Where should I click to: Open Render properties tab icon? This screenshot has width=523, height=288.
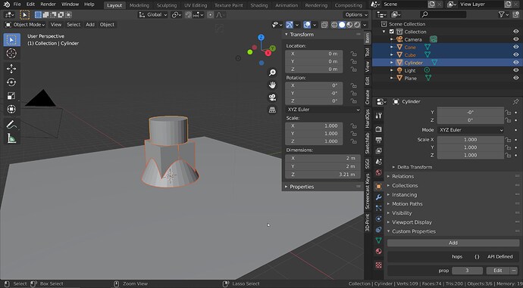click(378, 129)
